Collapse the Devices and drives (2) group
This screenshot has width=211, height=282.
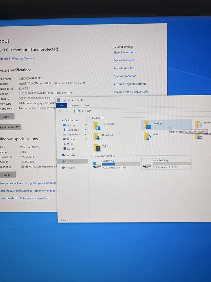point(91,156)
